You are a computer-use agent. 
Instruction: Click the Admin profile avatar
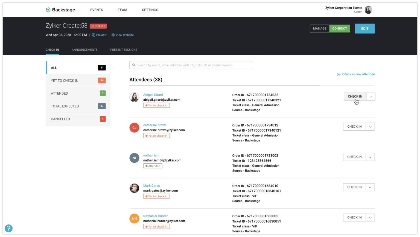[x=368, y=10]
